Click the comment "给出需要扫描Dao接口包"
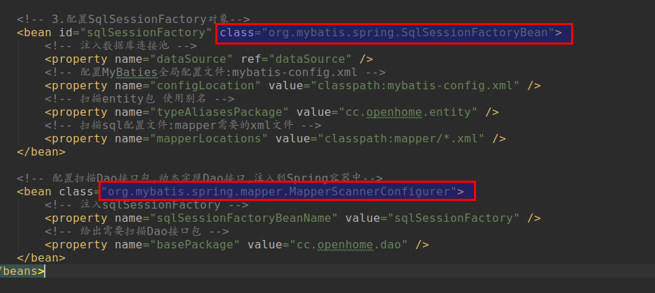The image size is (655, 293). coord(137,232)
